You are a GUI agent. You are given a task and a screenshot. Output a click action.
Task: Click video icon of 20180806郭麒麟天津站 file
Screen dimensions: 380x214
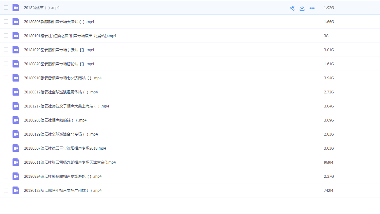click(16, 22)
